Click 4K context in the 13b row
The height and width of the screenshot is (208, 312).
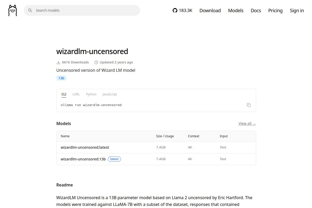190,159
